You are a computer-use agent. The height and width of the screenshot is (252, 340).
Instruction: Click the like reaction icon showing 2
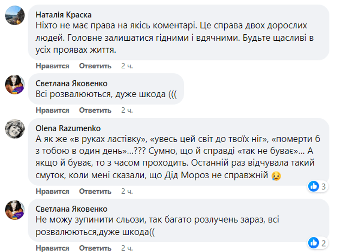pos(314,242)
